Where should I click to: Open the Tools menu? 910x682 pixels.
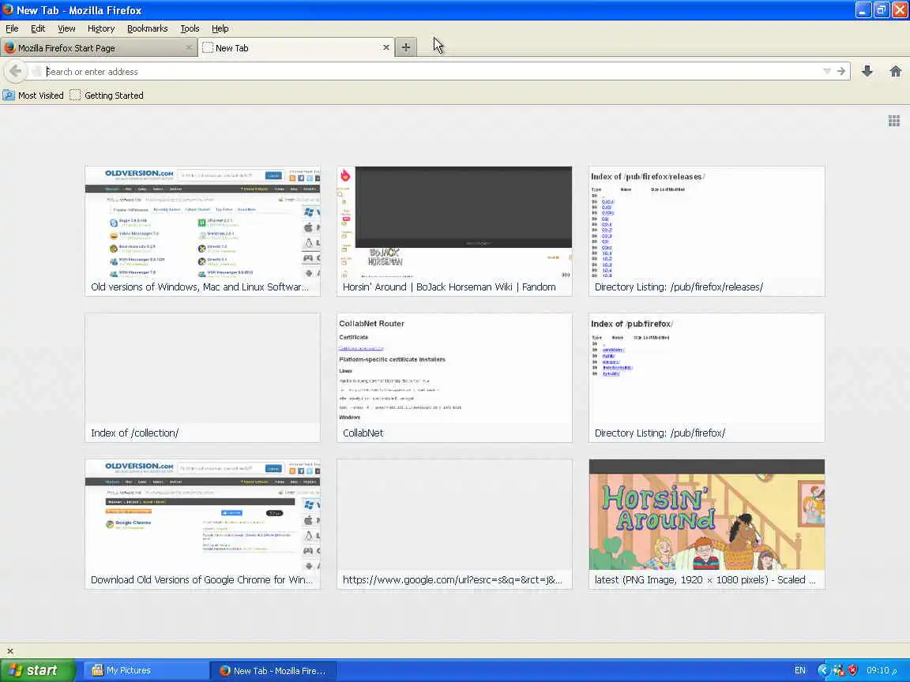pos(190,28)
